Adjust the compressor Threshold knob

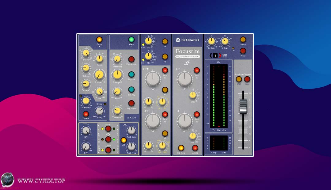(86, 53)
